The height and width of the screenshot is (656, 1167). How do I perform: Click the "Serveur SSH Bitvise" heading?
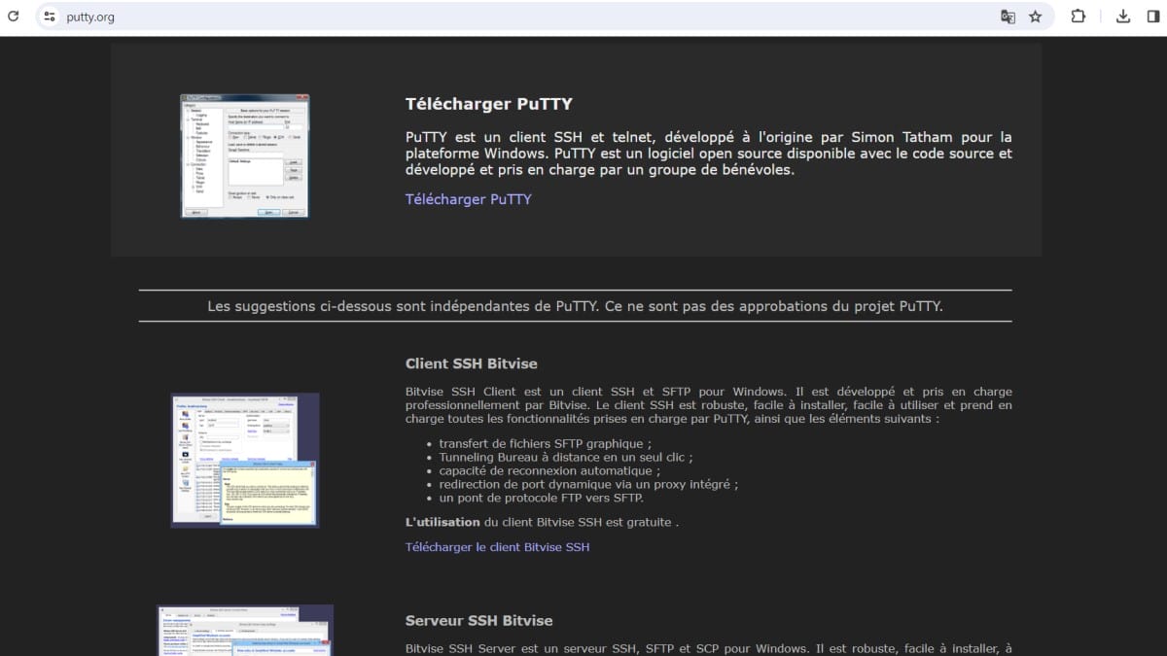(x=478, y=620)
